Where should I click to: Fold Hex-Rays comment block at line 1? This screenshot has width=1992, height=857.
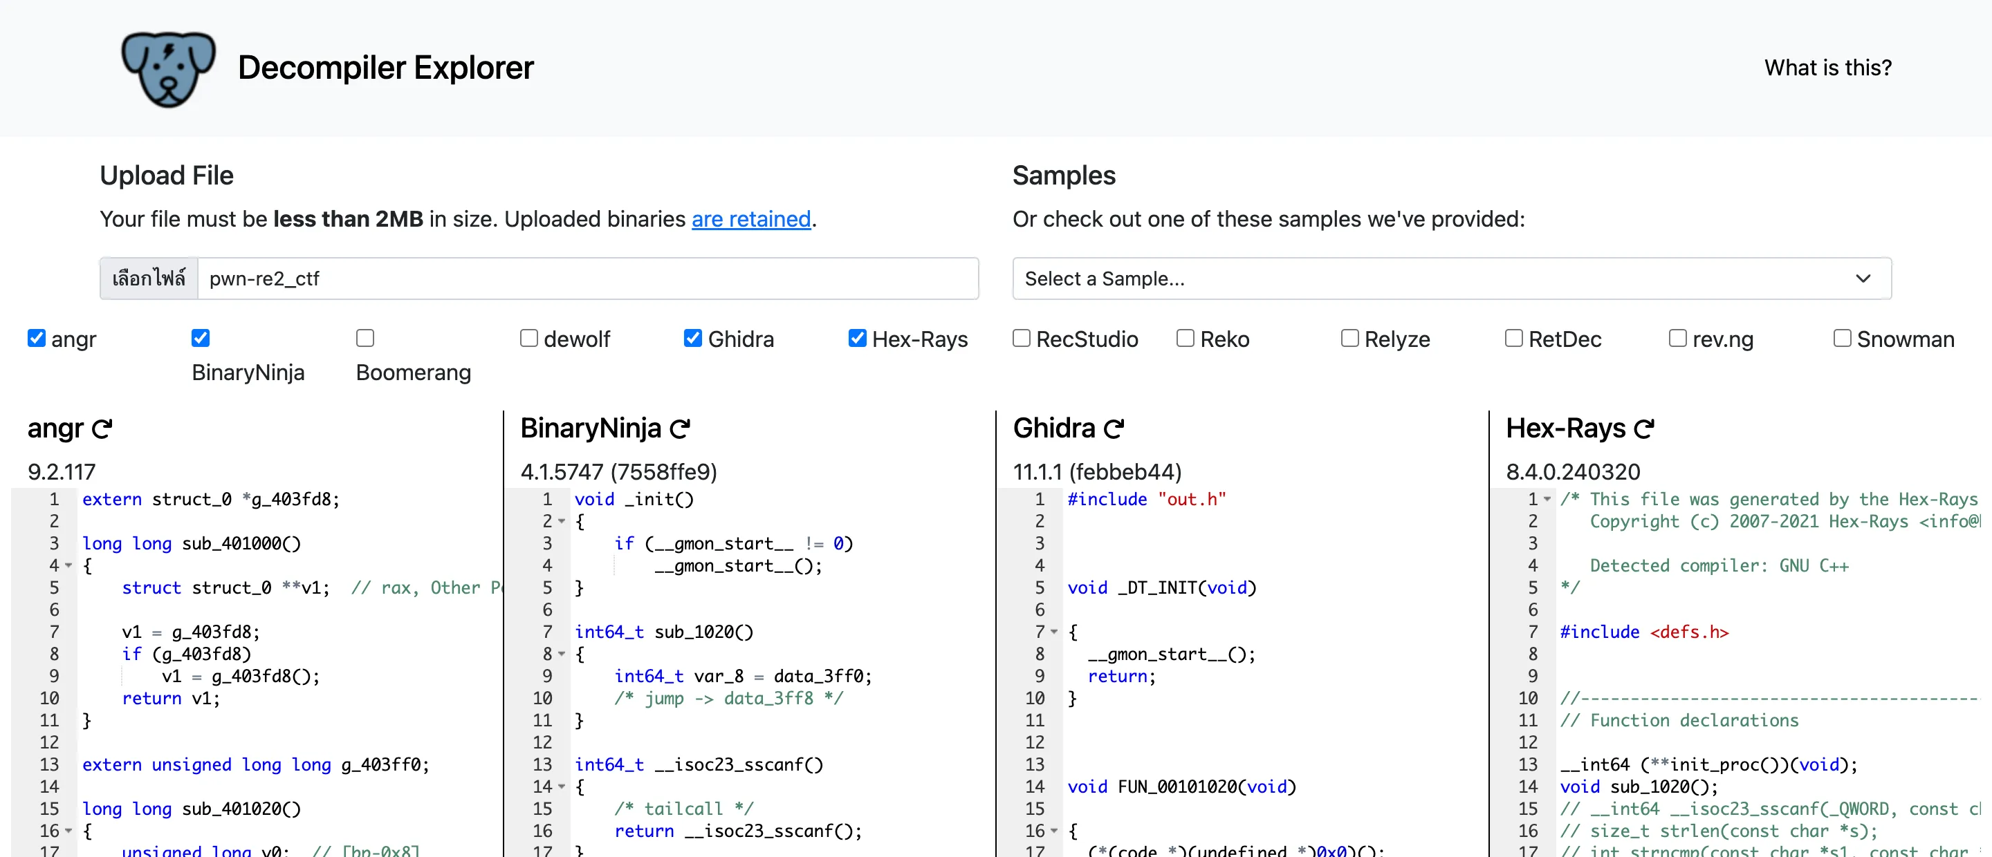(1547, 499)
